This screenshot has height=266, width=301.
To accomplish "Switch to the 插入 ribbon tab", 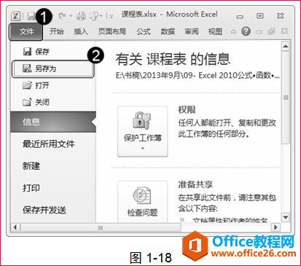I will [81, 31].
